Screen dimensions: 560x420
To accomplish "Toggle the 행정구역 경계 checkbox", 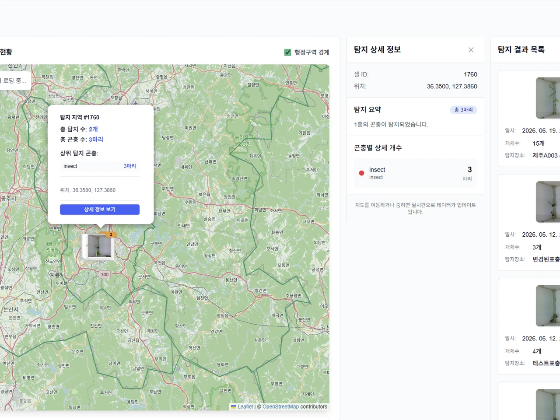I will click(x=288, y=52).
